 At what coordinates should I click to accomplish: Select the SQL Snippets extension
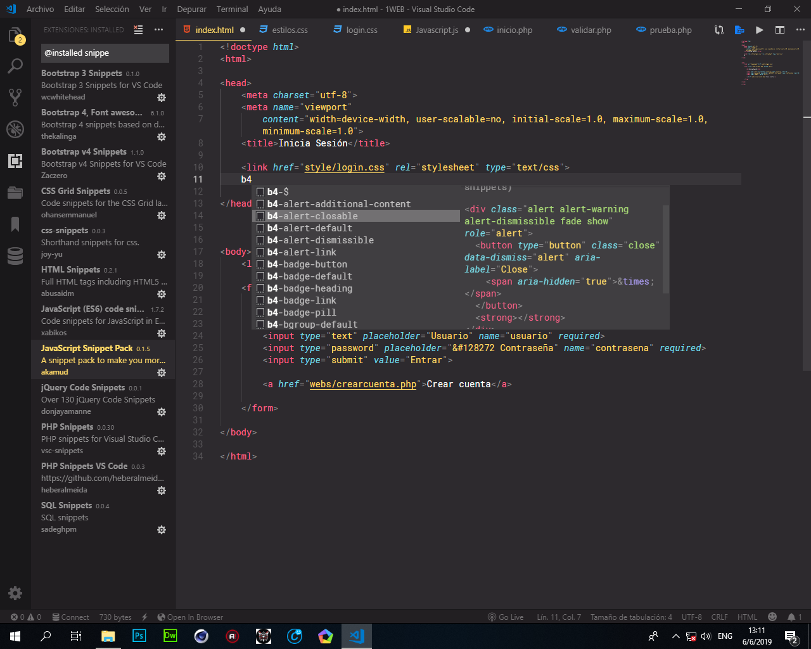tap(103, 517)
